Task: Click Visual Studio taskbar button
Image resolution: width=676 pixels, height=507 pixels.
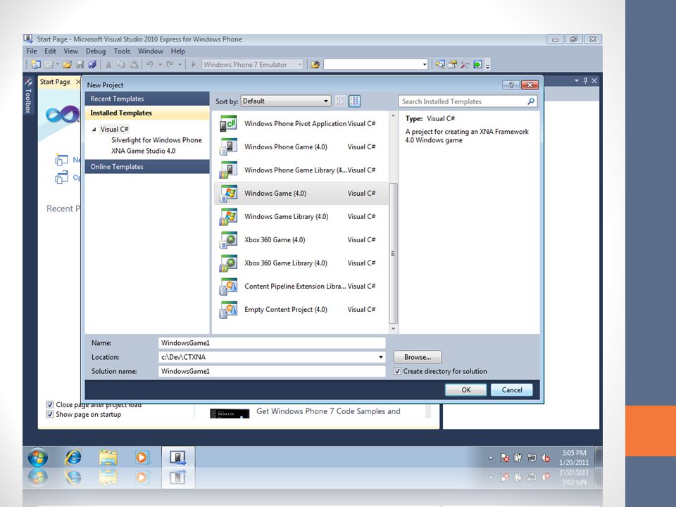Action: click(x=177, y=458)
